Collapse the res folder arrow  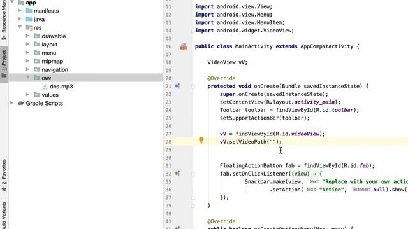[20, 27]
